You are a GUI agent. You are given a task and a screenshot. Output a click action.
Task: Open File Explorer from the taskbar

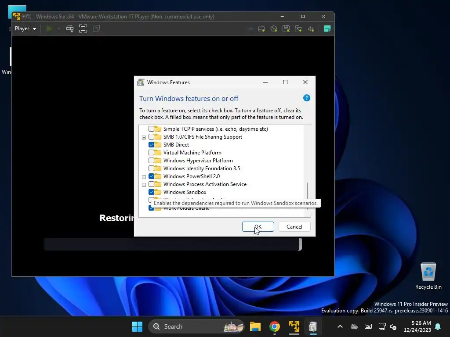(255, 326)
